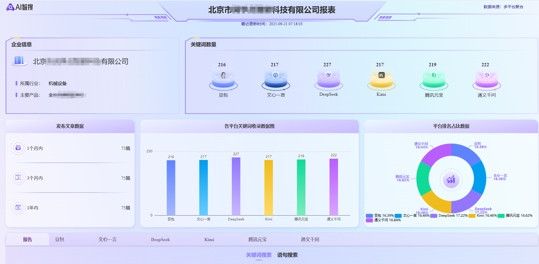Viewport: 539px width, 264px height.
Task: Click the chart icon in the donut center
Action: tap(451, 180)
